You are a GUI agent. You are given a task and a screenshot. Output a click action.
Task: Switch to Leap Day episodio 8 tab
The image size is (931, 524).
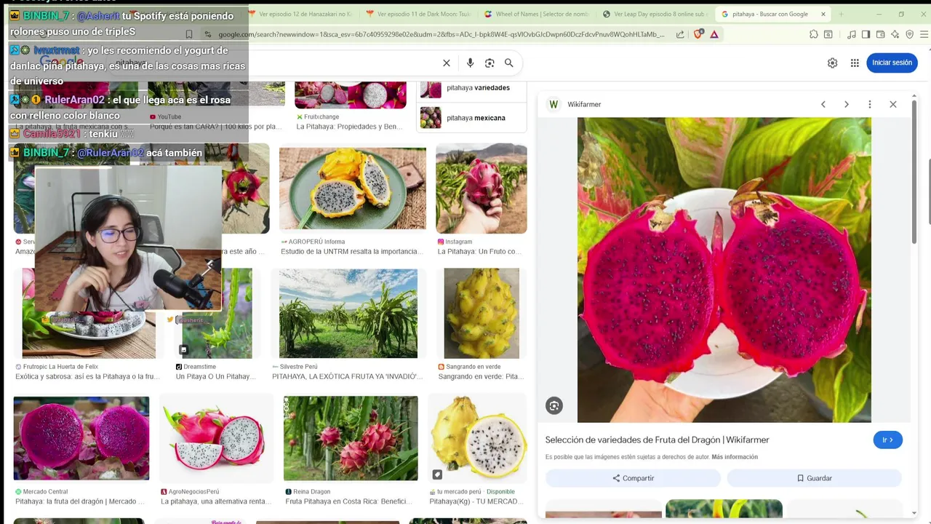point(655,14)
